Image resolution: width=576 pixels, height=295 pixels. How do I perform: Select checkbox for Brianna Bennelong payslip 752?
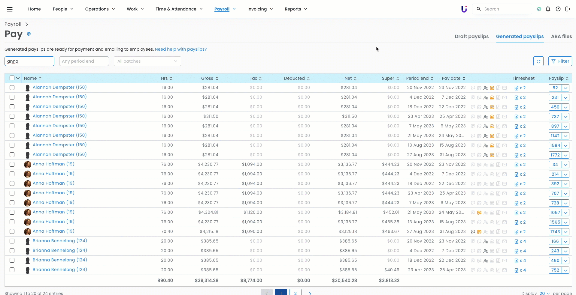coord(12,270)
